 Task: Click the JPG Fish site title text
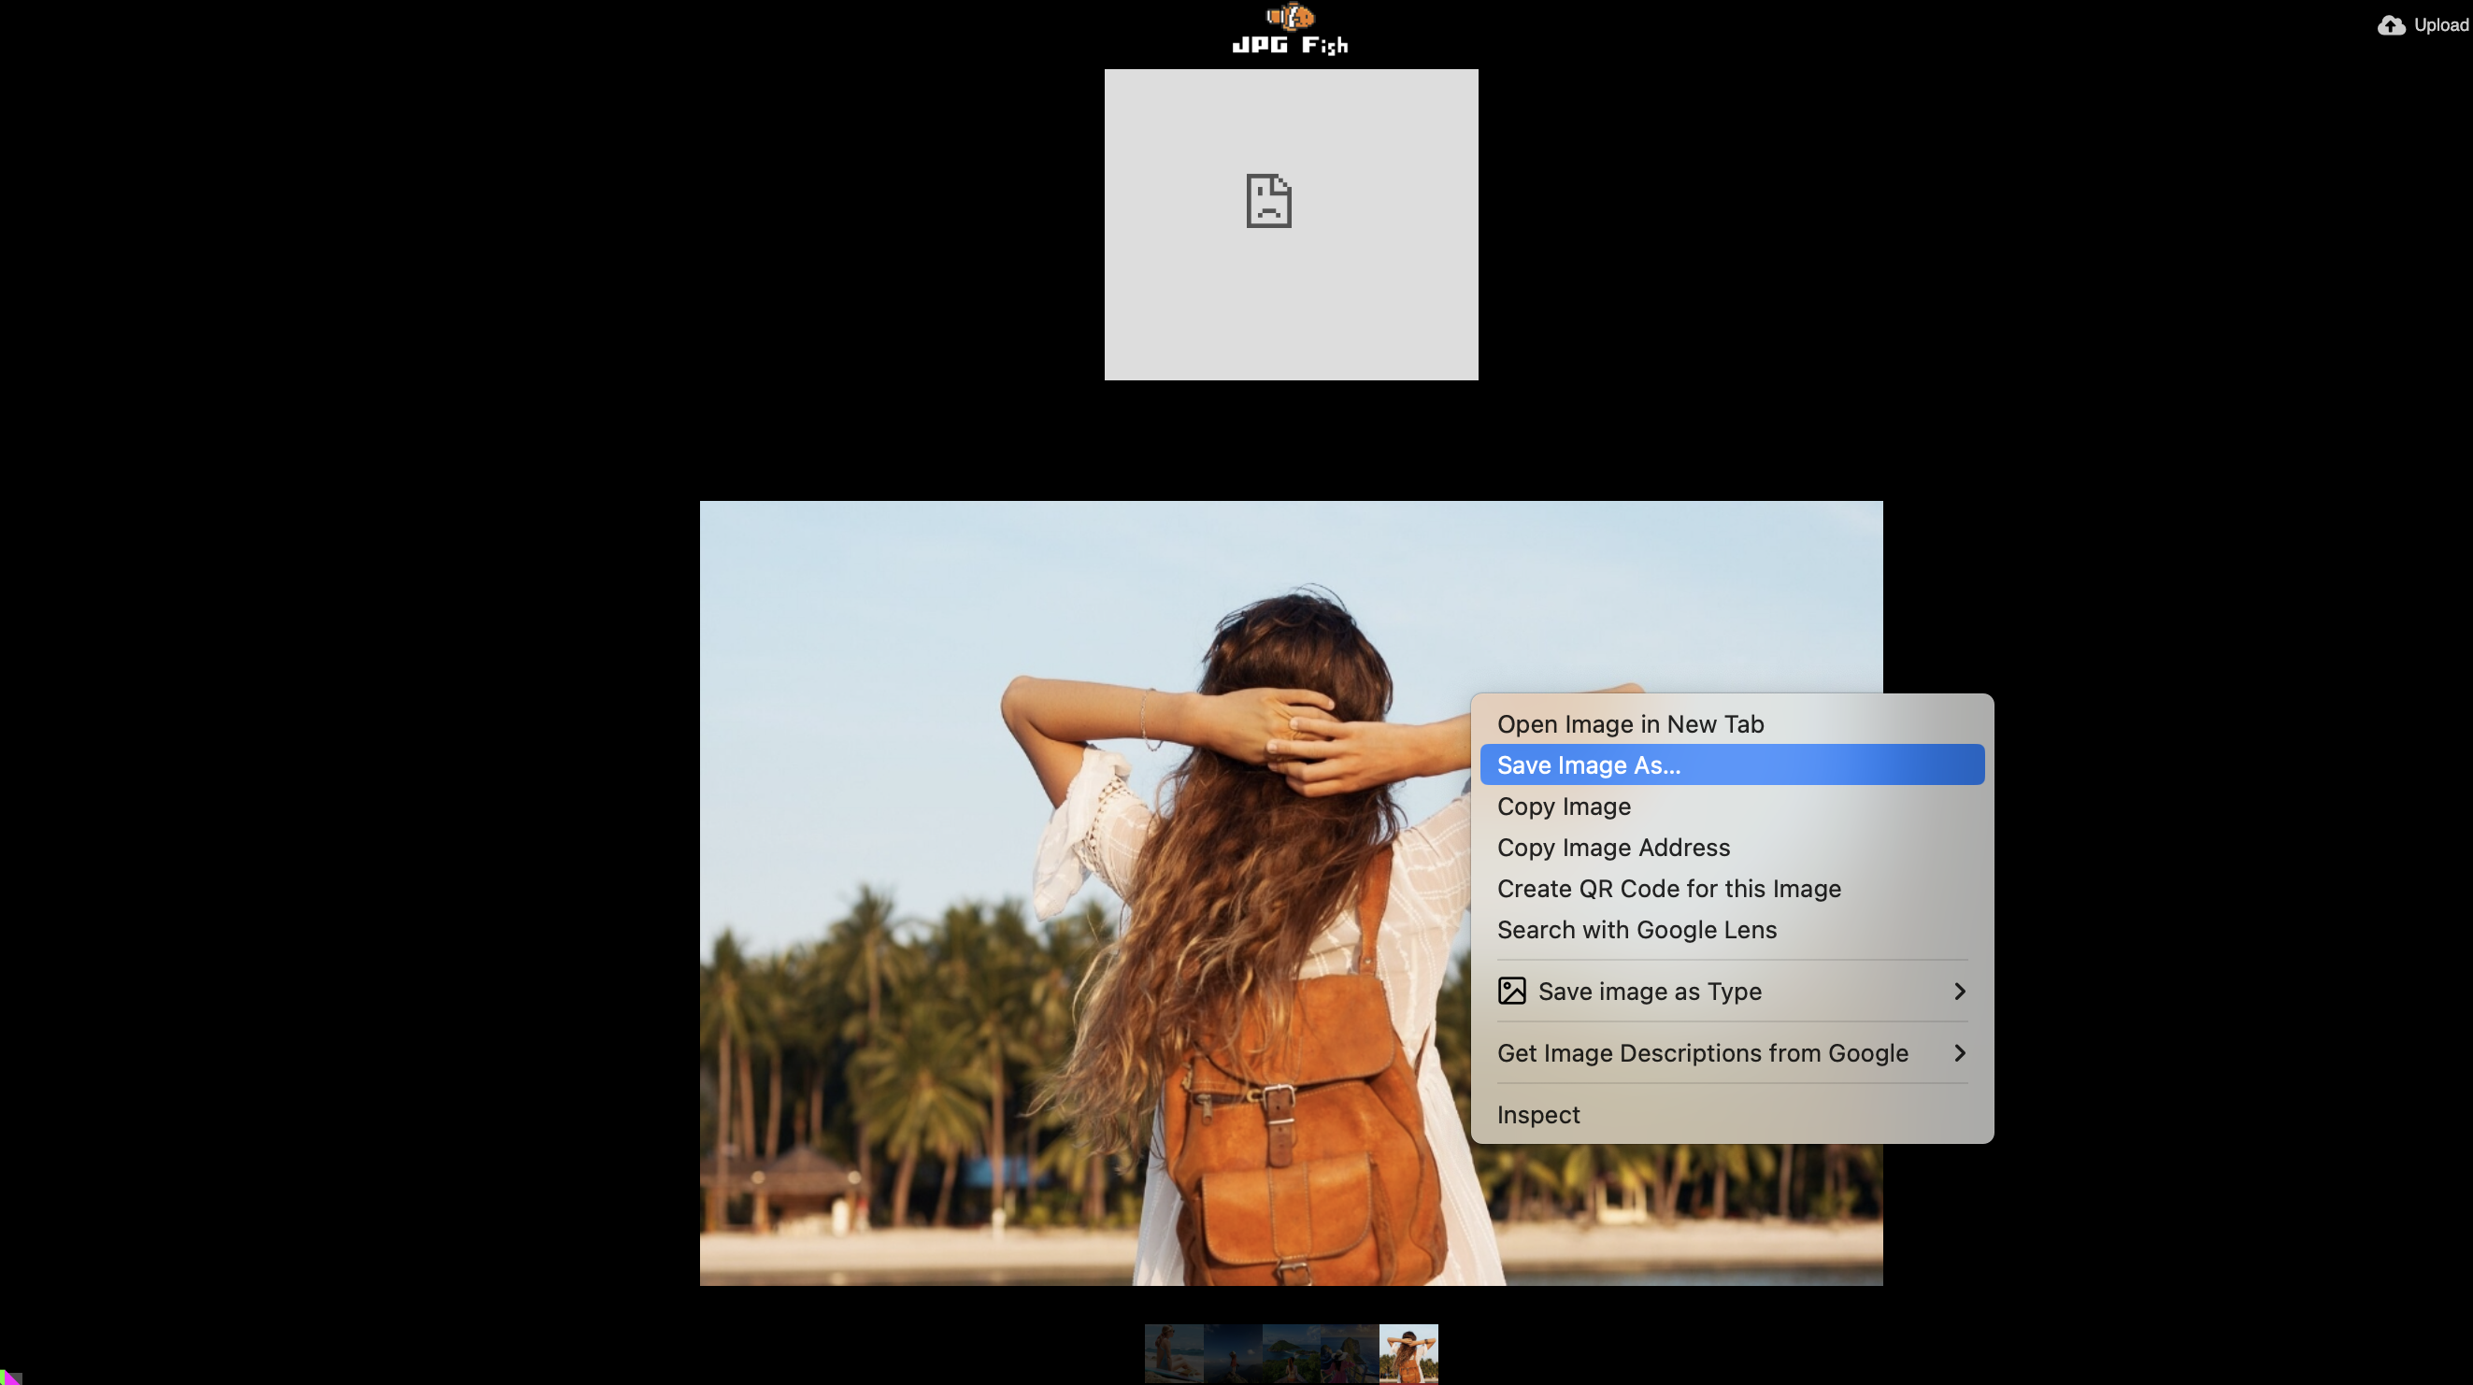click(1291, 45)
